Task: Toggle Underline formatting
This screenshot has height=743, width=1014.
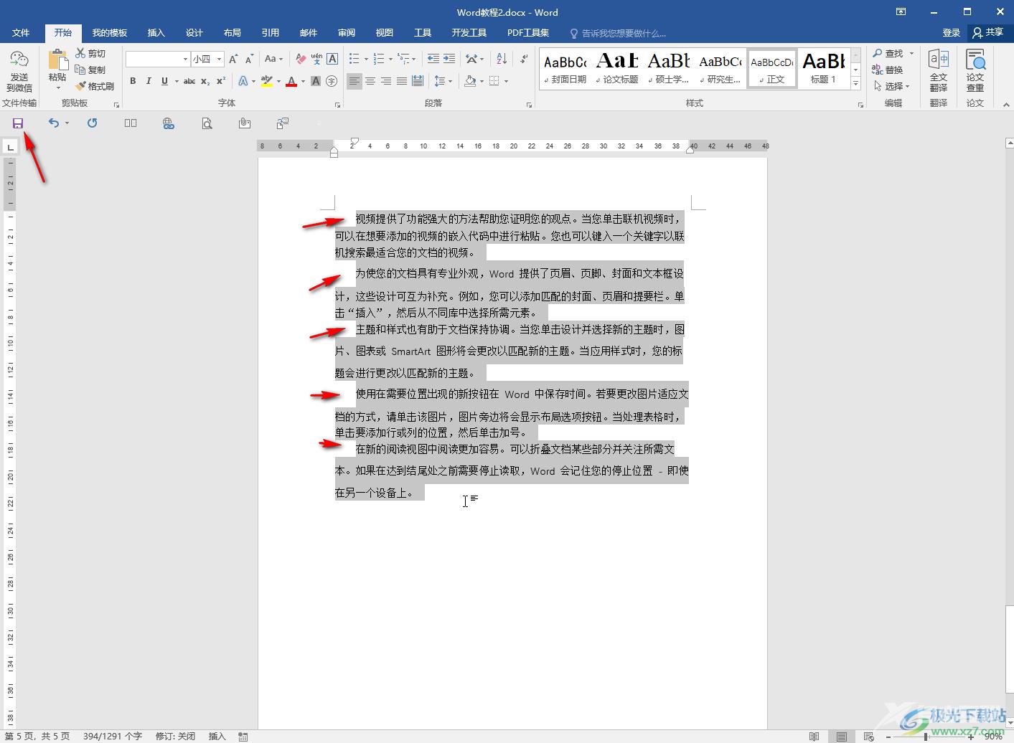Action: click(164, 81)
